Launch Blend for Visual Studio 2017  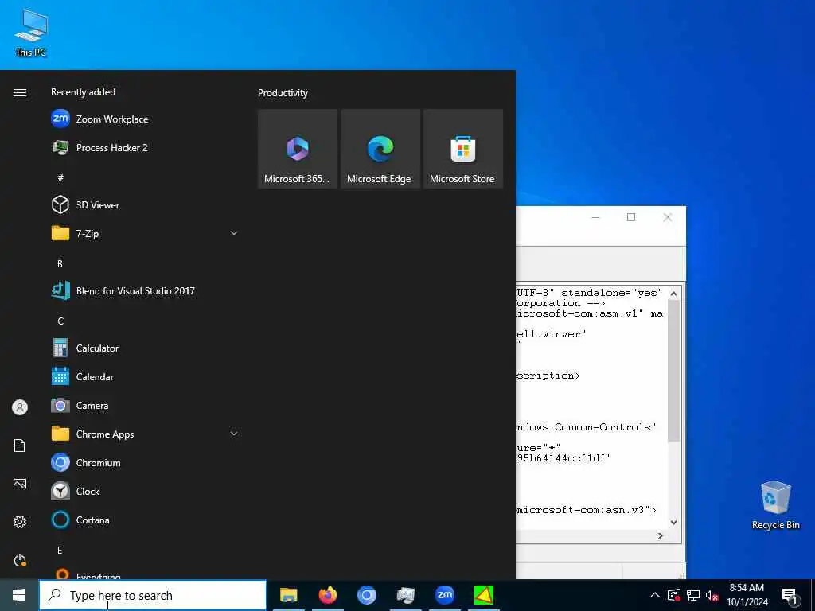[x=146, y=291]
